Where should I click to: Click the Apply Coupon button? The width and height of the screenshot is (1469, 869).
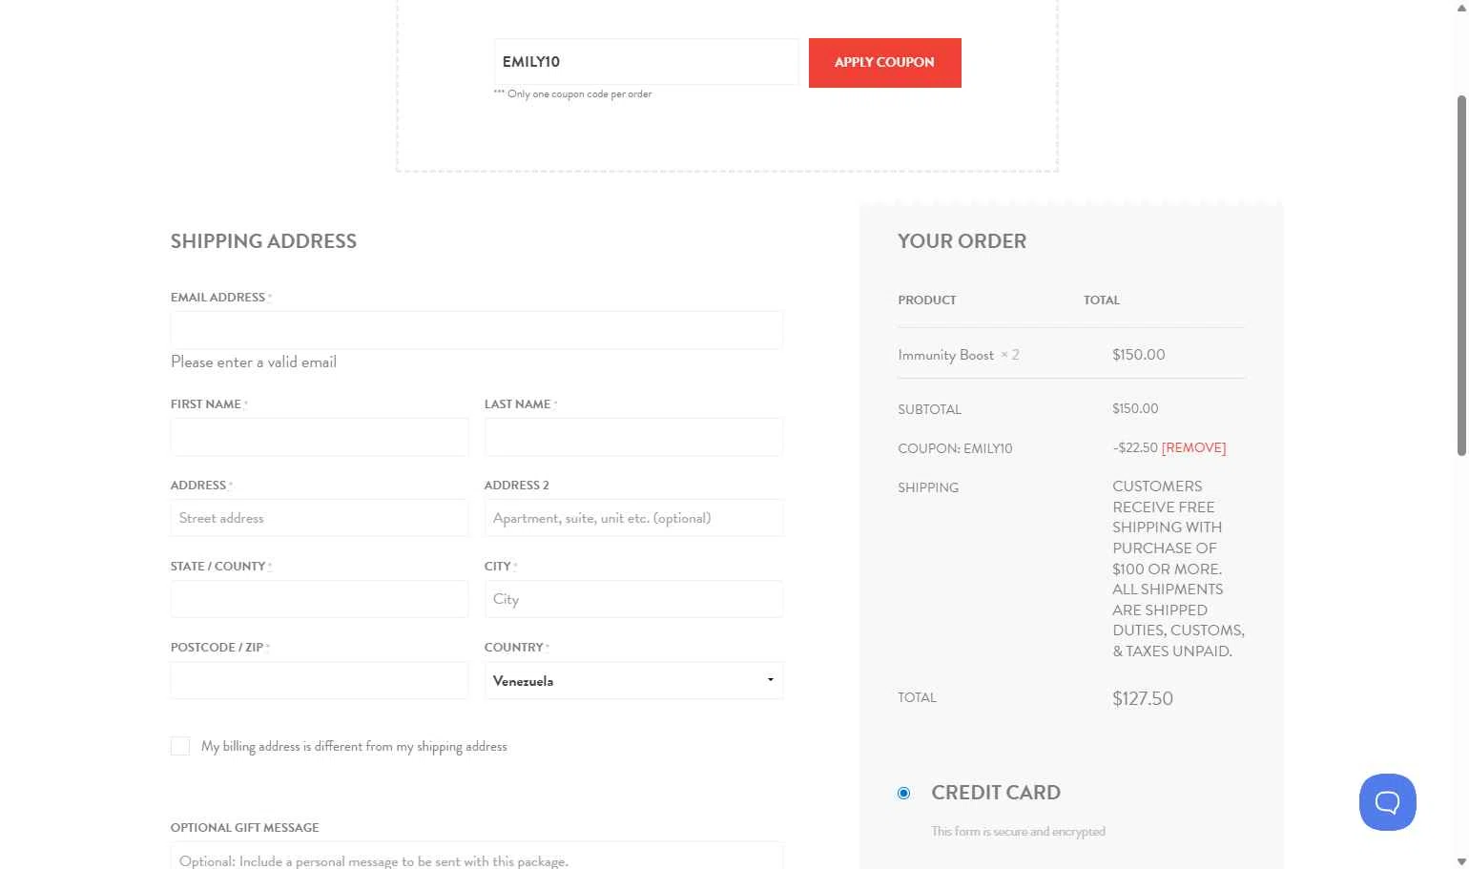coord(884,63)
